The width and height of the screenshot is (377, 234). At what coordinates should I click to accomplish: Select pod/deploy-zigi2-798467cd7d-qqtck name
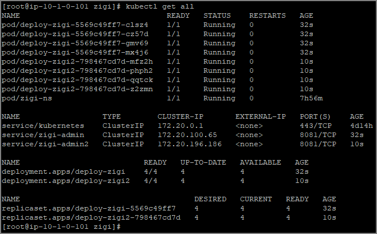click(77, 80)
